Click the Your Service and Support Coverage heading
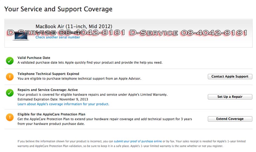The width and height of the screenshot is (256, 152). coord(58,9)
